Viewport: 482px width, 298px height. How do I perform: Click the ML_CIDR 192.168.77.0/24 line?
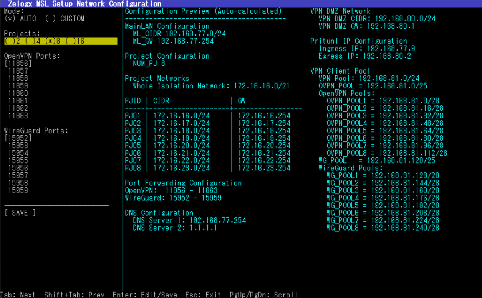[x=179, y=34]
